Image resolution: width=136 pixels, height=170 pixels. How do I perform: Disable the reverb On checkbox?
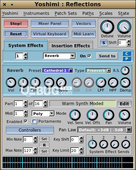tap(89, 56)
